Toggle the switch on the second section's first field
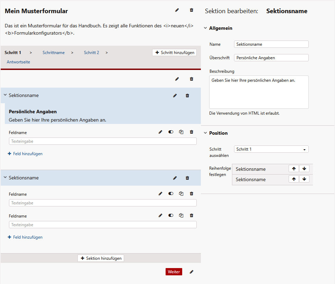Image resolution: width=335 pixels, height=284 pixels. pos(171,194)
